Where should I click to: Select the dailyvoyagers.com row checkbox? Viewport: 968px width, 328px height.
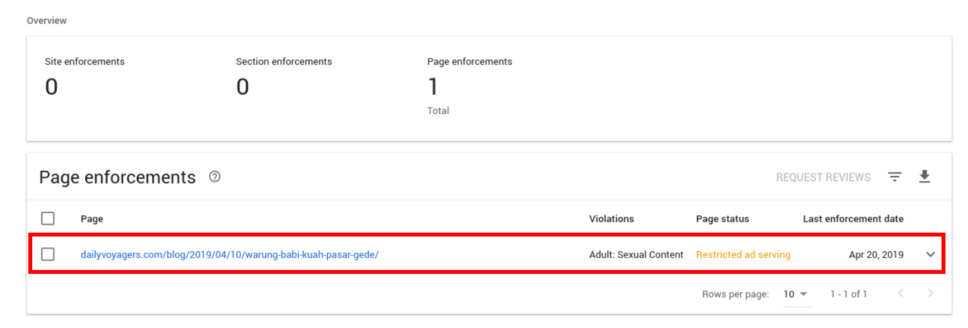click(48, 255)
